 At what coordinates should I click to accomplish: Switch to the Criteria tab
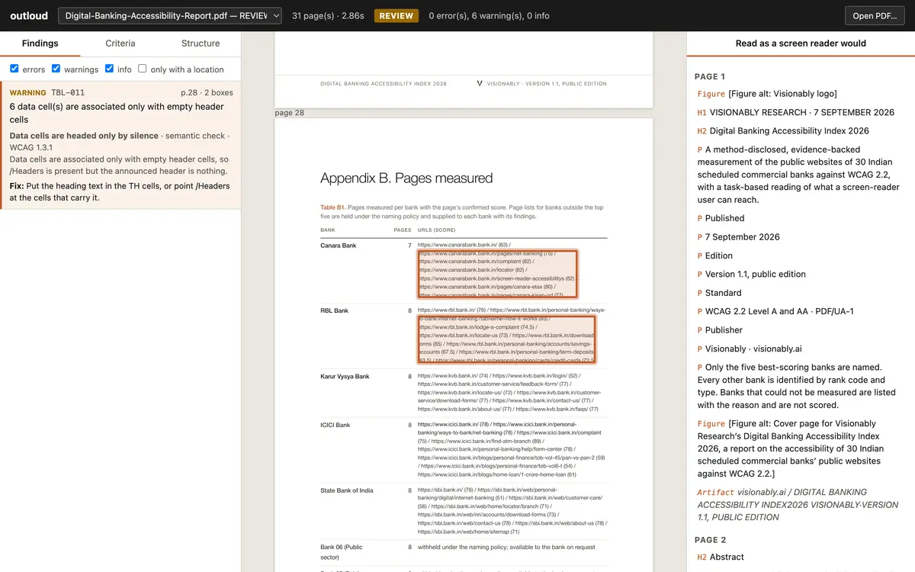pyautogui.click(x=120, y=43)
